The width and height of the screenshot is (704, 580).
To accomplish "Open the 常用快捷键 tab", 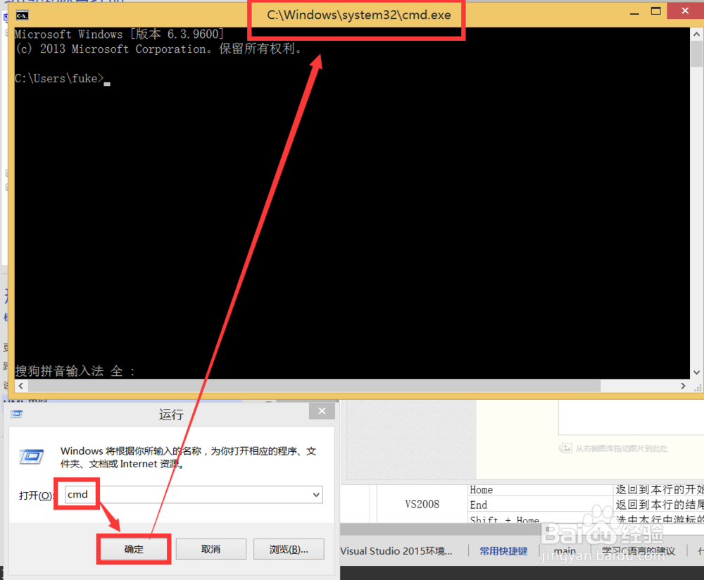I will pos(503,551).
